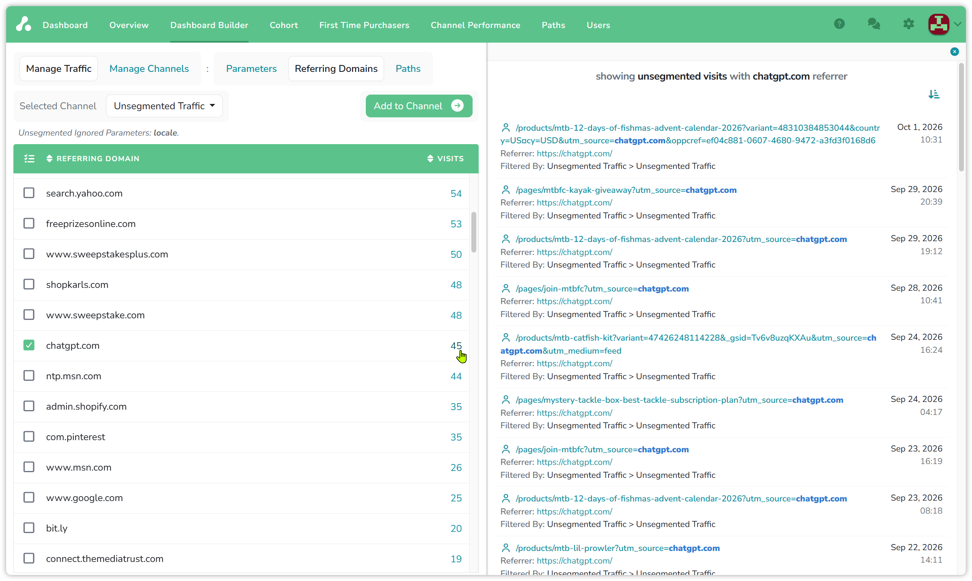Open the Unsegmented Traffic channel dropdown
This screenshot has height=581, width=972.
click(x=164, y=106)
